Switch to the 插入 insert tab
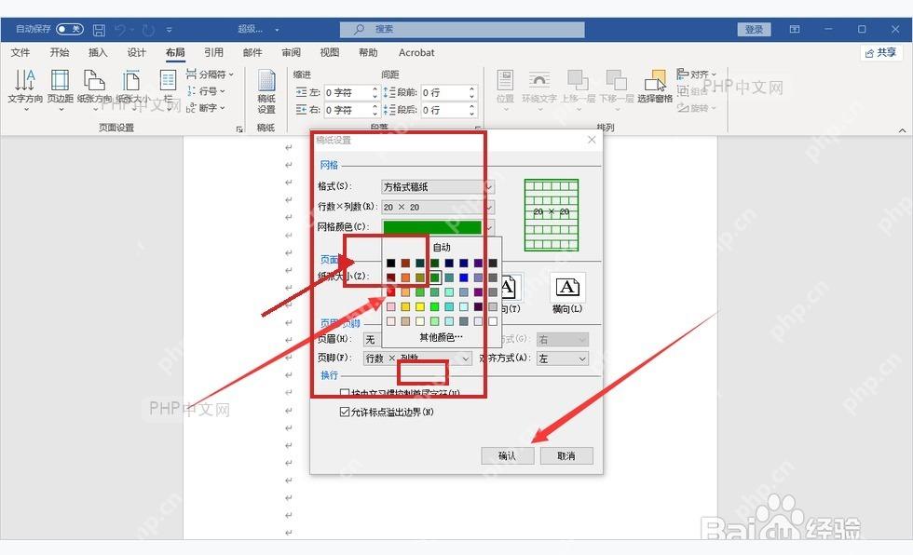The width and height of the screenshot is (913, 555). [98, 52]
